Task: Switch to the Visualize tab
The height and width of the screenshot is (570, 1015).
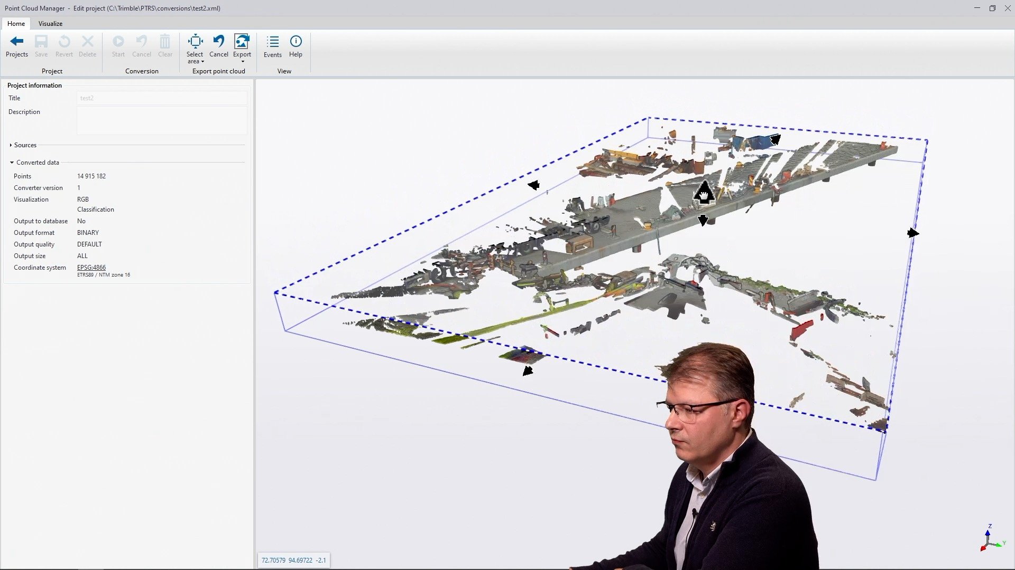Action: (50, 24)
